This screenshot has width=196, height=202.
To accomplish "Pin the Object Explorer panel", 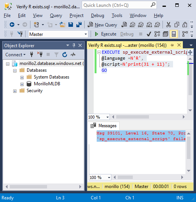I will click(x=74, y=45).
